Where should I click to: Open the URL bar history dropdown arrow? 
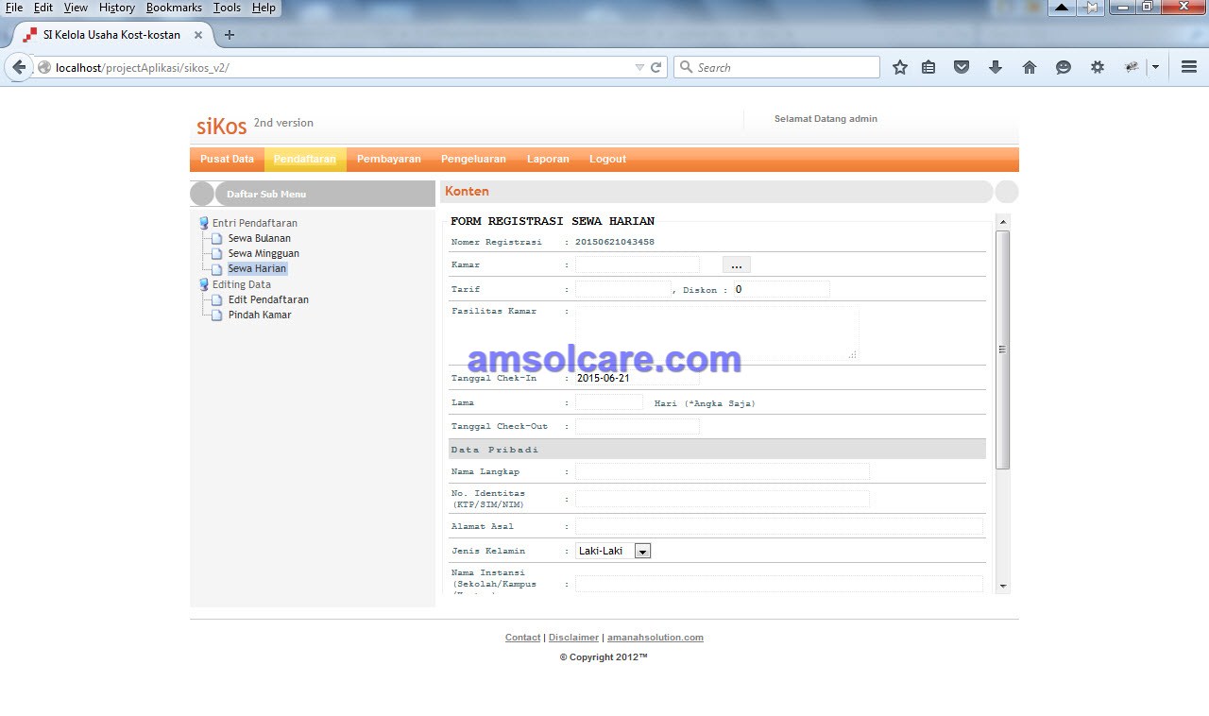coord(639,68)
